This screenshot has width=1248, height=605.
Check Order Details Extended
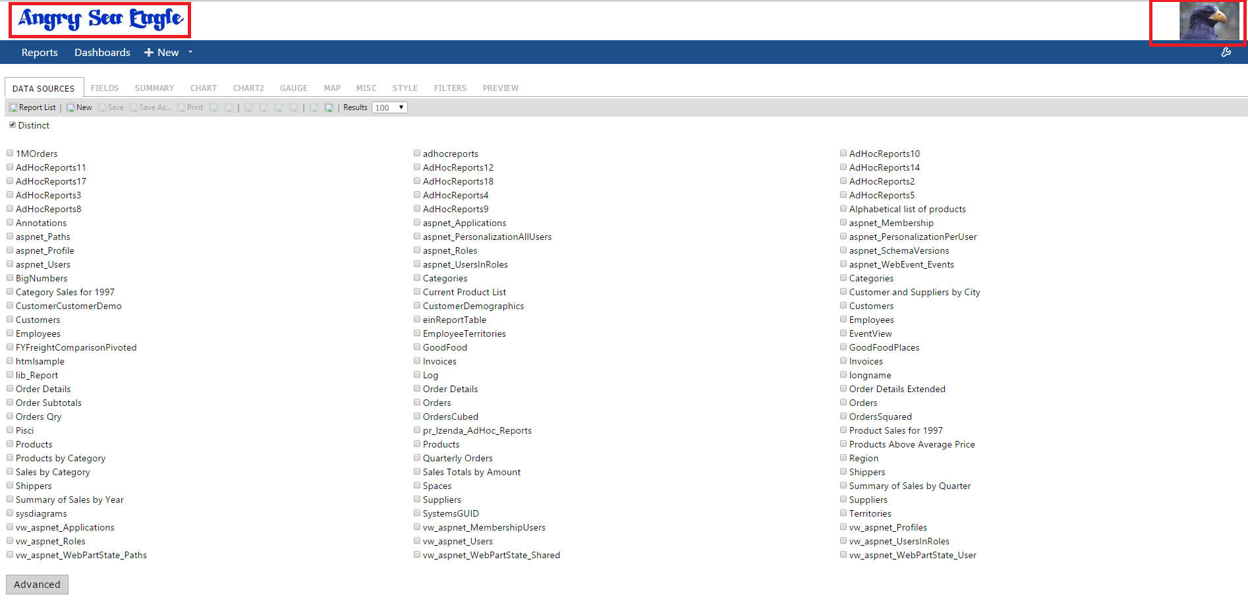click(x=843, y=388)
